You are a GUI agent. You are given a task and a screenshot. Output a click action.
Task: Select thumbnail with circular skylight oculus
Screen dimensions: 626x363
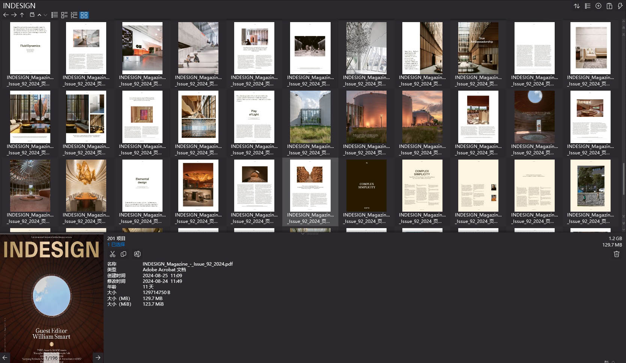click(534, 117)
